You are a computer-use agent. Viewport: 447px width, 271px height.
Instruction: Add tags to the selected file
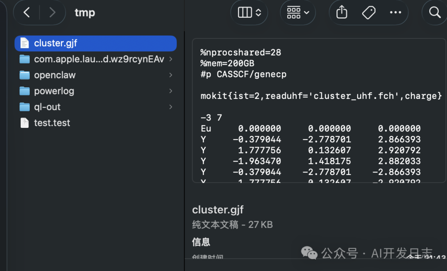coord(369,12)
